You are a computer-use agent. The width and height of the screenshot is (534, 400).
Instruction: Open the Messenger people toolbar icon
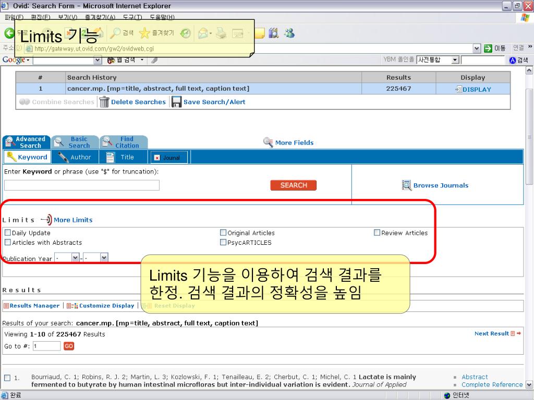click(x=289, y=33)
